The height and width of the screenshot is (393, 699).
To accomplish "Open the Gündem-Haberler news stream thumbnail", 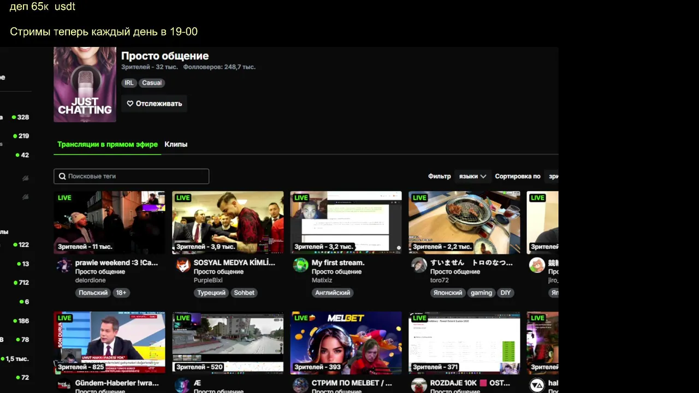I will (x=109, y=343).
